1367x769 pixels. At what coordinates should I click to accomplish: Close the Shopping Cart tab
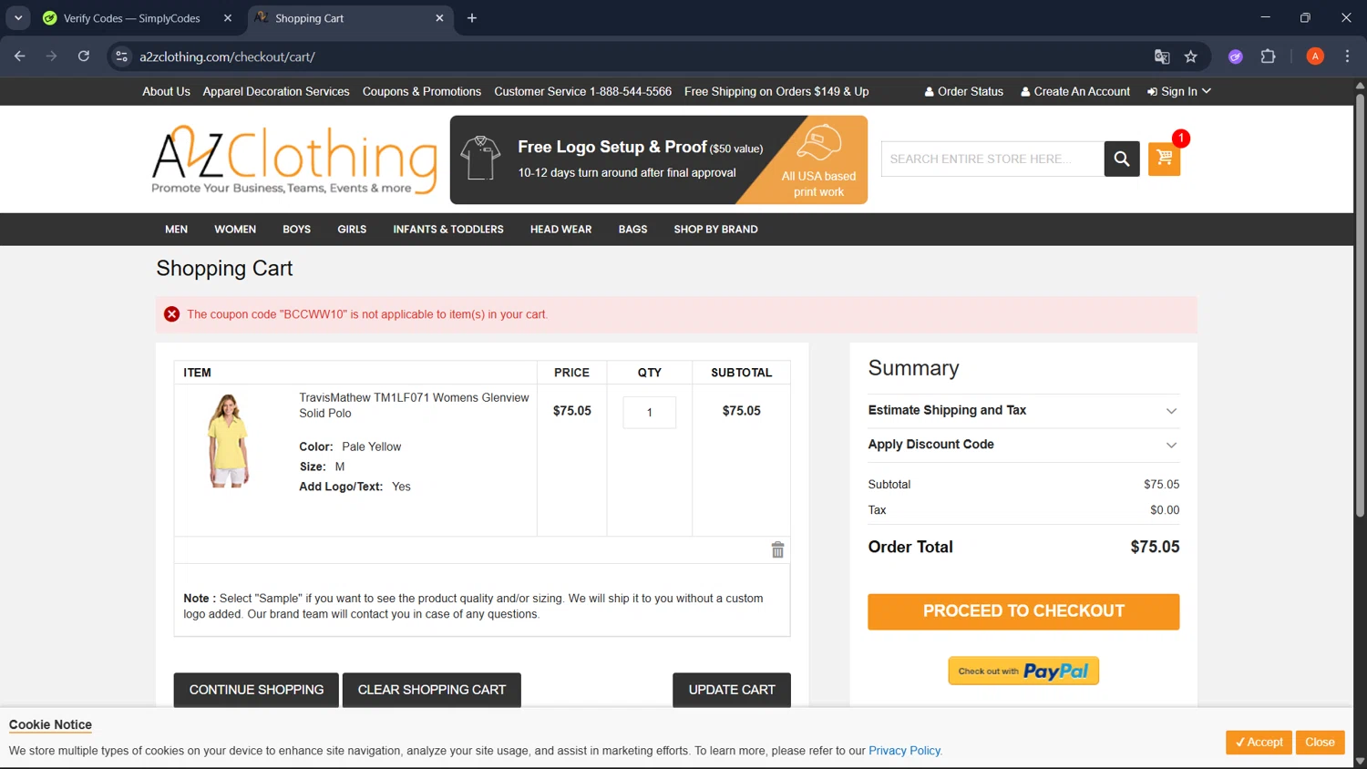[439, 18]
